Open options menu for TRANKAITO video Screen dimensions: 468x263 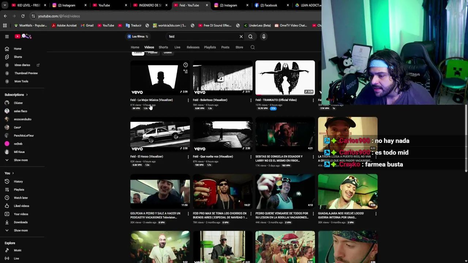coord(313,100)
